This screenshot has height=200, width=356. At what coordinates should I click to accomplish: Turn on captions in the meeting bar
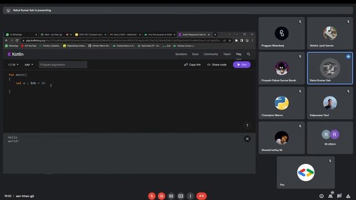[x=171, y=196]
